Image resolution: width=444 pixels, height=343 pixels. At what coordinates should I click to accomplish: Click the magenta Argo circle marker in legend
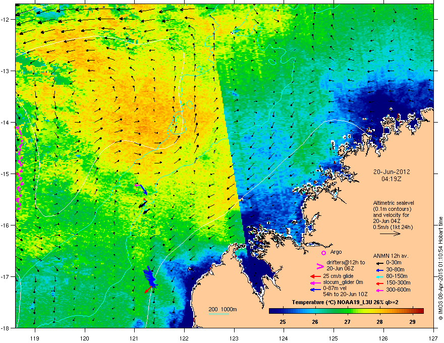323,253
